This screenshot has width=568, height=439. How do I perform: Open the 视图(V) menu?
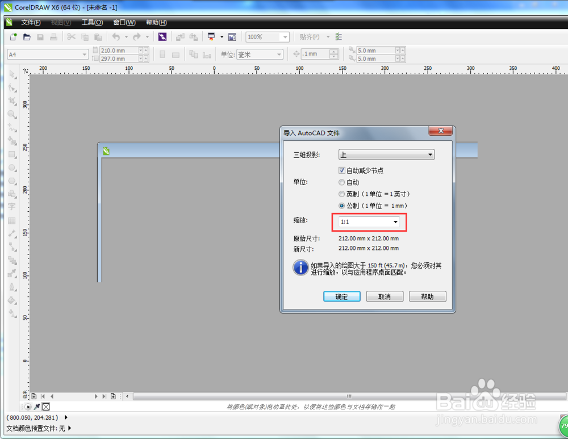tap(61, 23)
